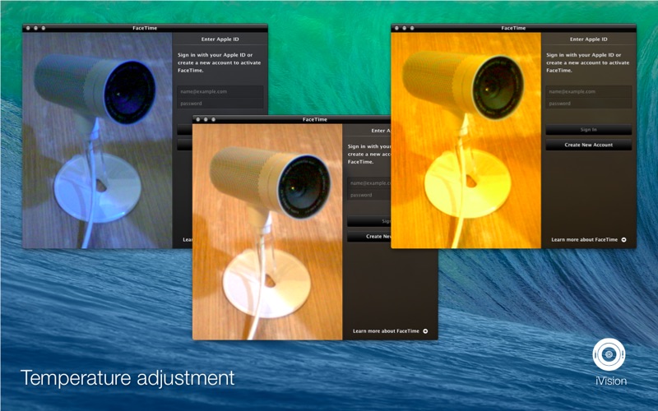Minimize the yellow-tinted FaceTime window

click(x=404, y=28)
